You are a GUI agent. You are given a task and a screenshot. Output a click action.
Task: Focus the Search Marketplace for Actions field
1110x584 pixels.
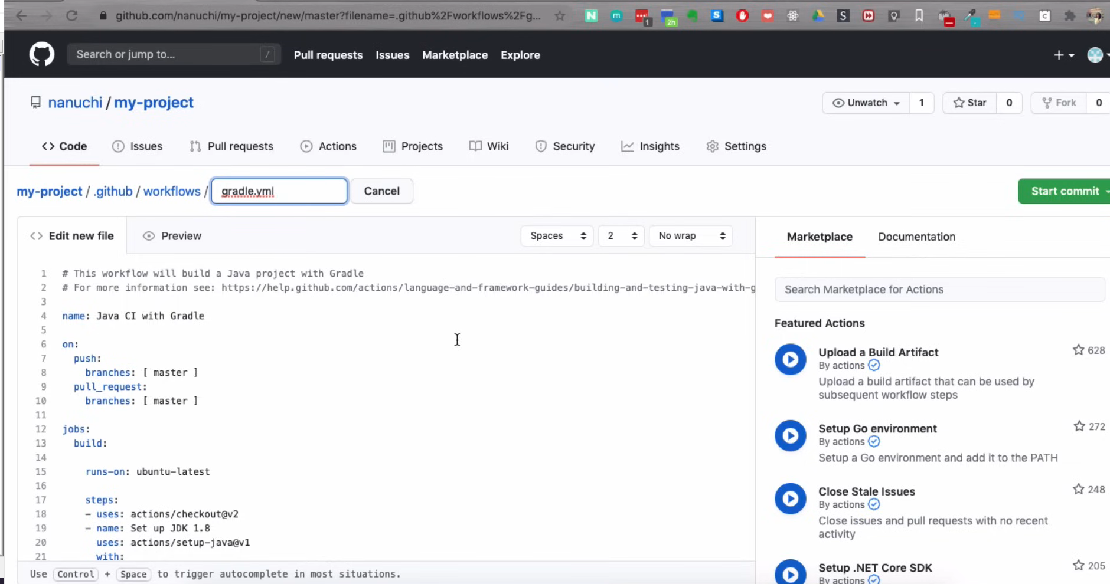tap(939, 290)
